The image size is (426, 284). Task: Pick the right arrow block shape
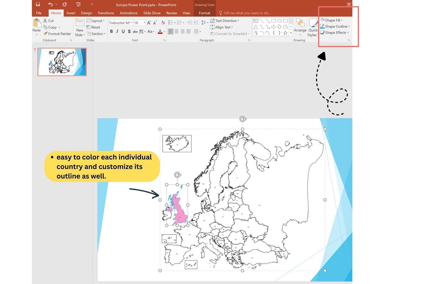273,27
